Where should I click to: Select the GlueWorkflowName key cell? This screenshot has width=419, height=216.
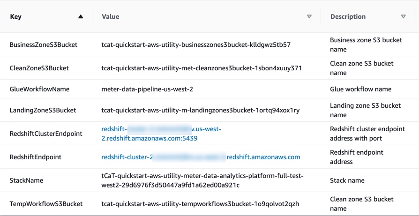39,89
